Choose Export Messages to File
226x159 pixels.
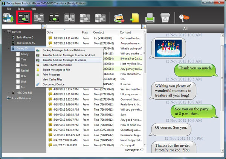[x=69, y=70]
